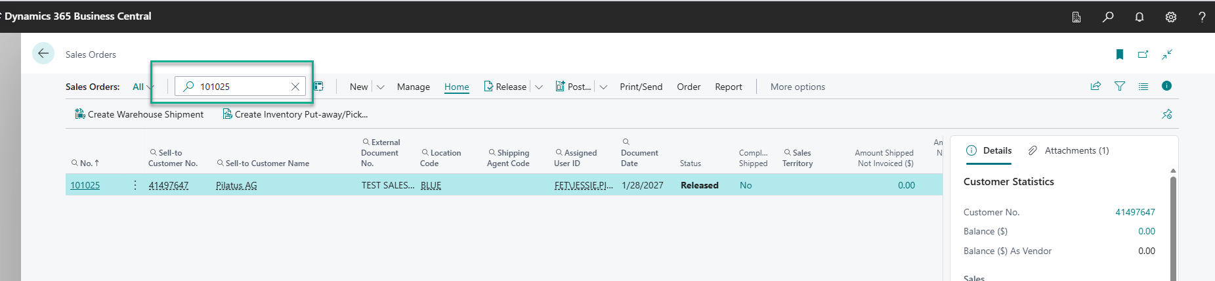Open notifications bell icon
Image resolution: width=1215 pixels, height=281 pixels.
[x=1140, y=17]
